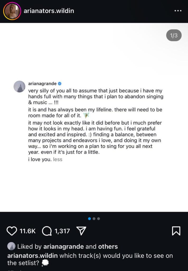Tap the small arianagrande avatar in the screenshot
Image resolution: width=188 pixels, height=271 pixels.
(20, 87)
